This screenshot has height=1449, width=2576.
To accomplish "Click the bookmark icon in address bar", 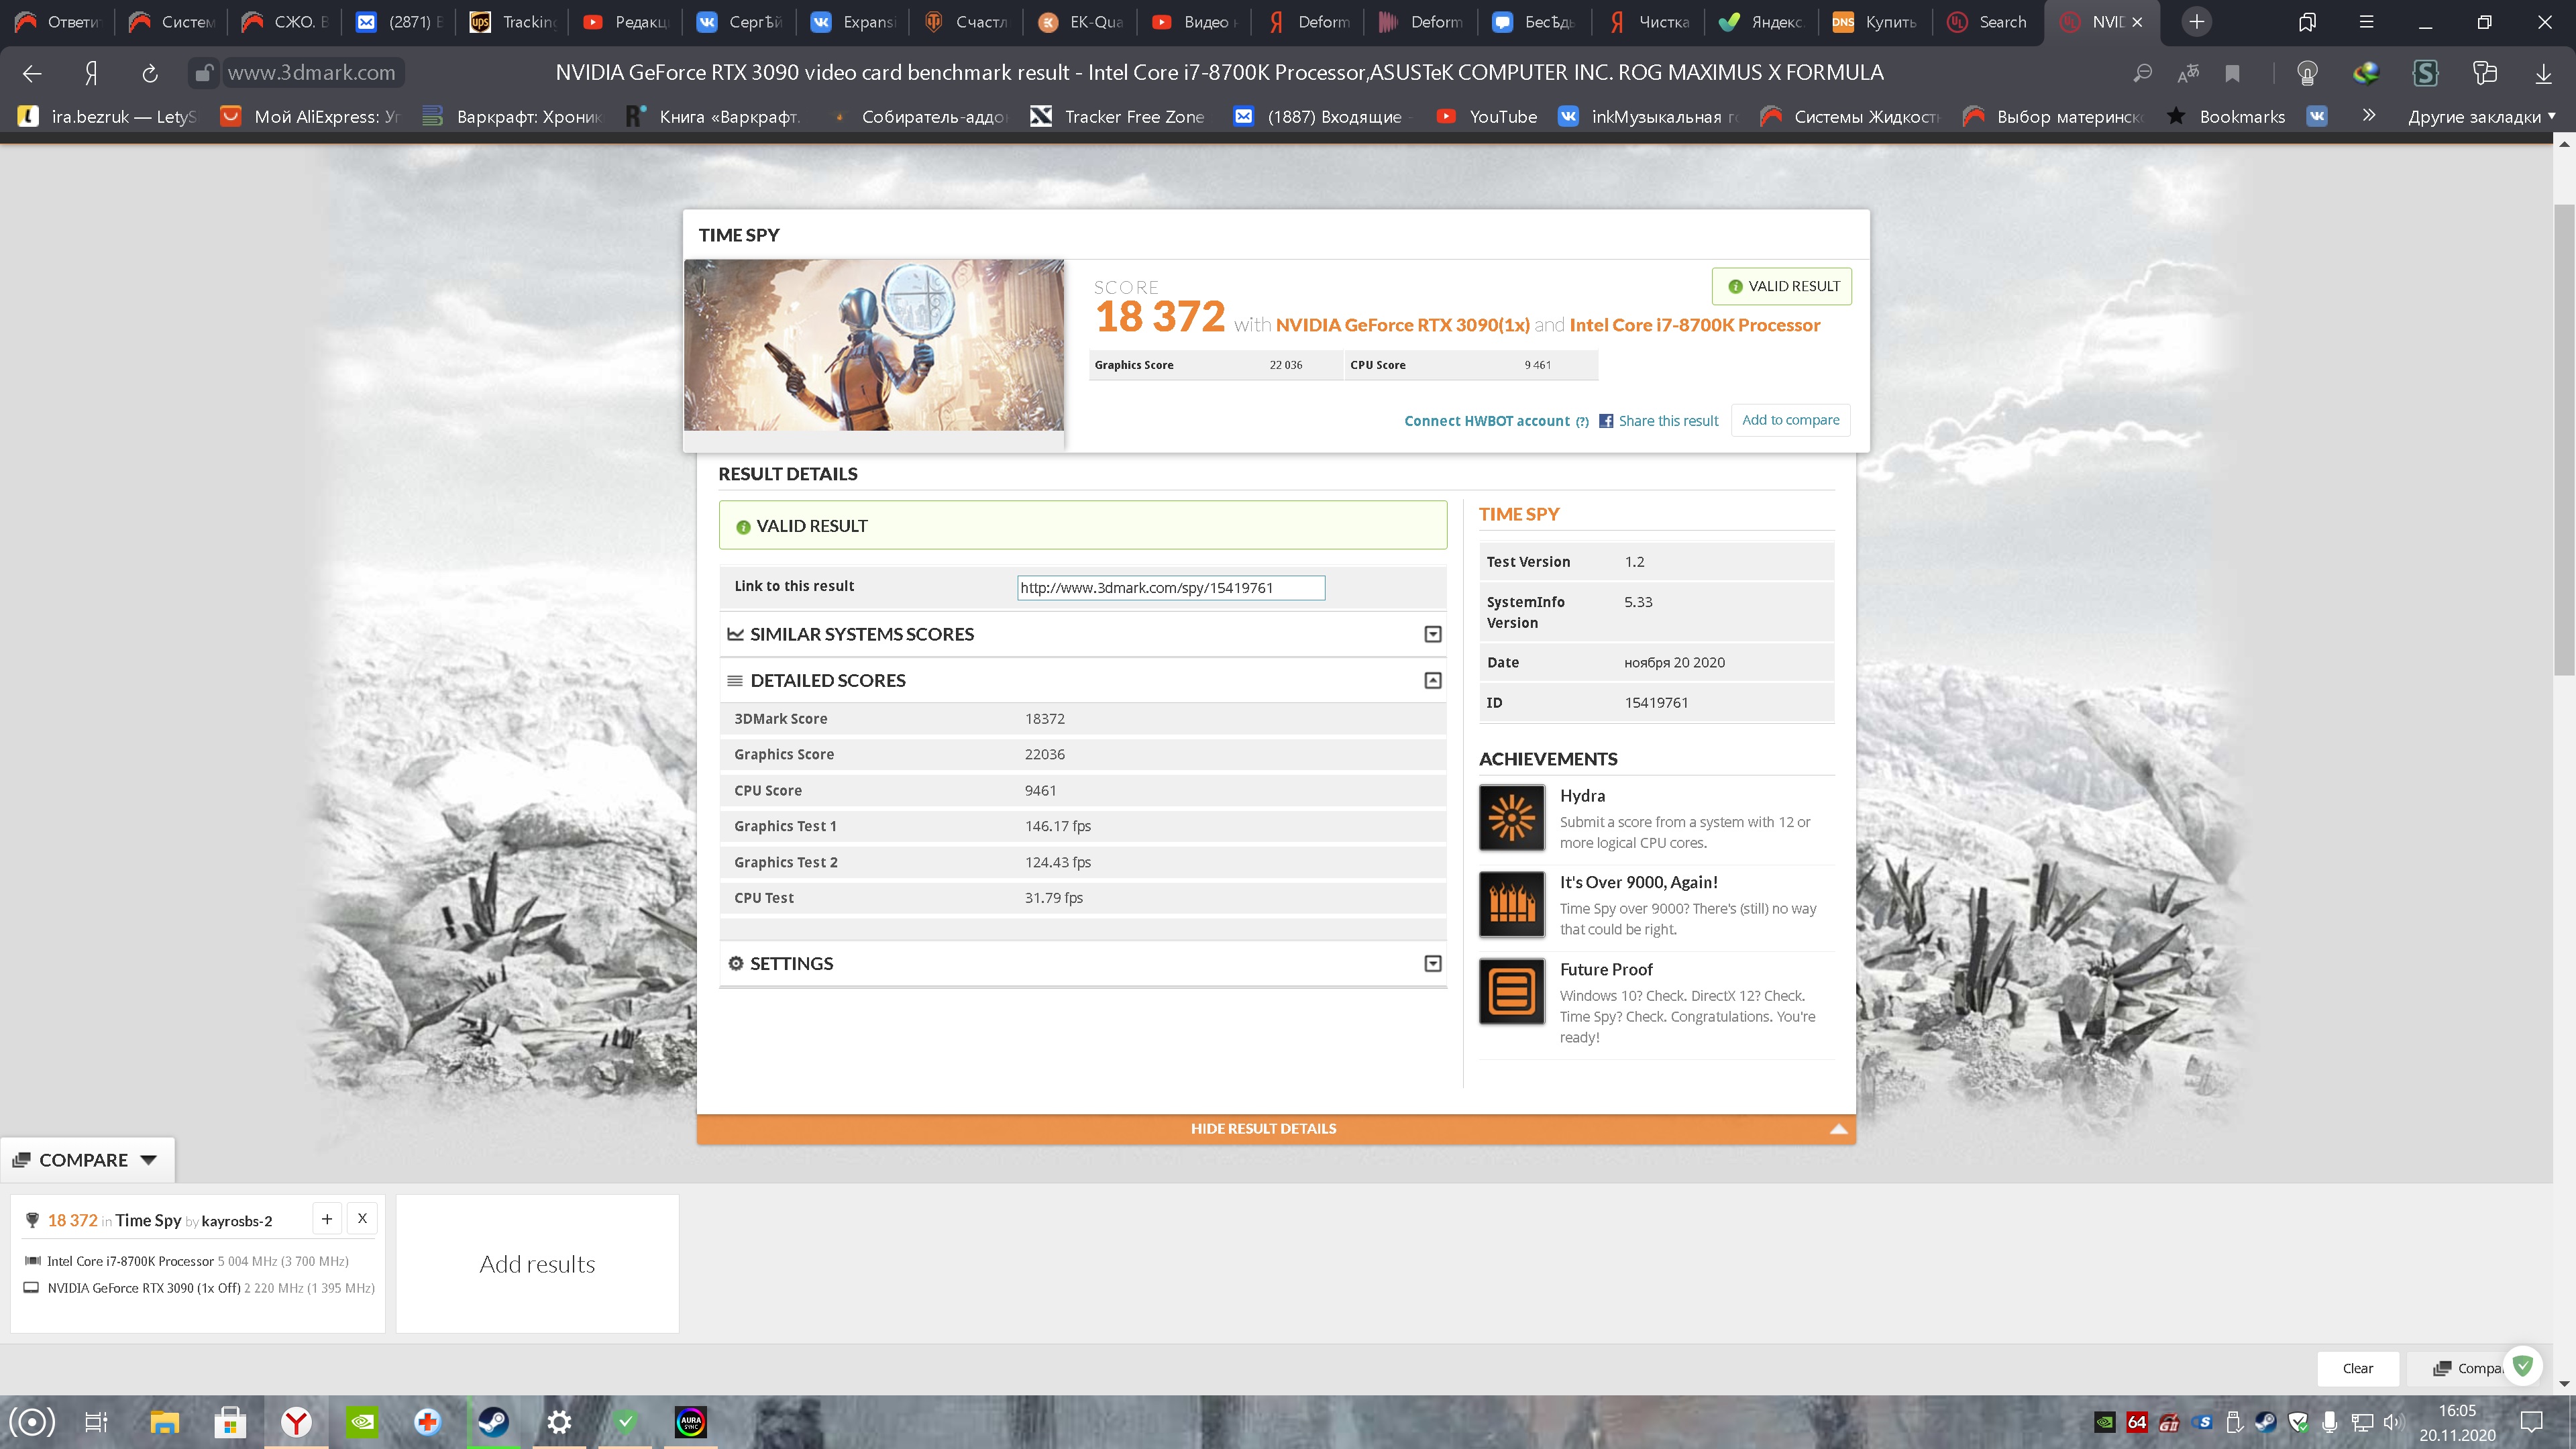I will pos(2232,73).
